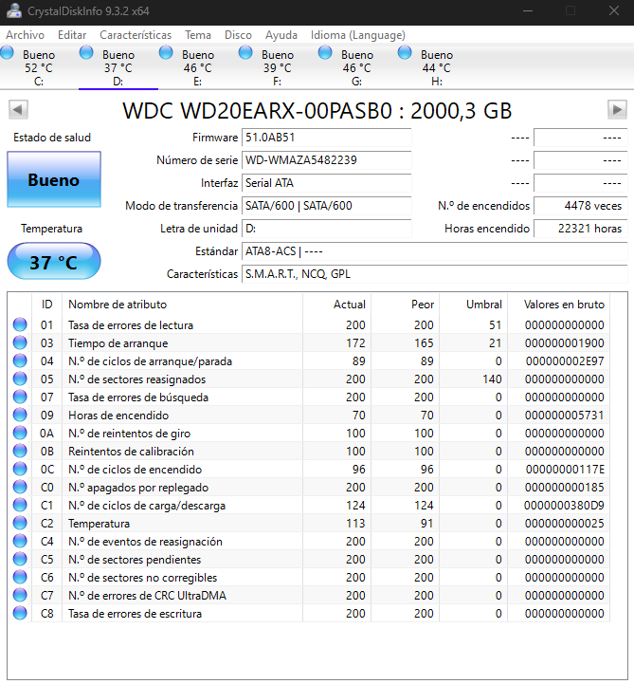Click status orb for sectores pendientes

[20, 559]
